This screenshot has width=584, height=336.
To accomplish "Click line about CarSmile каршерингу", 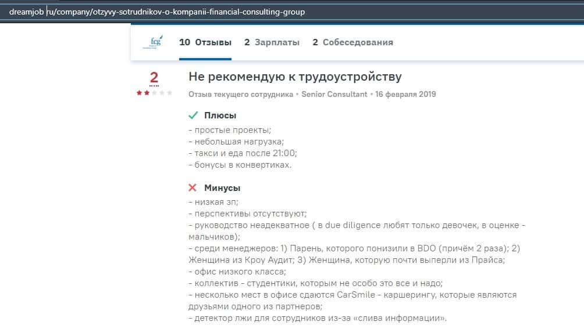I will pos(352,301).
